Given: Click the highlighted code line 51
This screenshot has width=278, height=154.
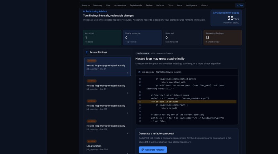Looking at the screenshot, I should click(x=187, y=102).
